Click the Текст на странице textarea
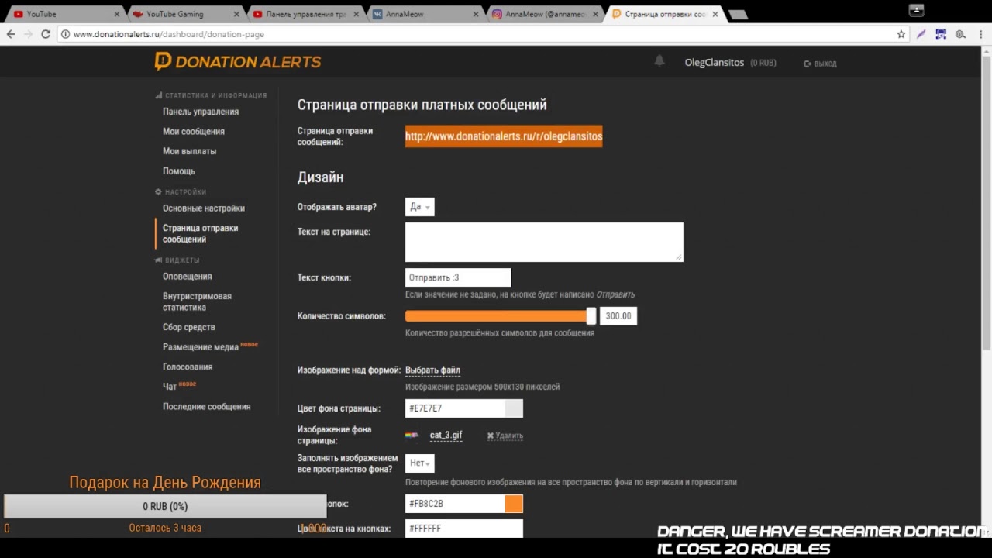Image resolution: width=992 pixels, height=558 pixels. [x=544, y=242]
